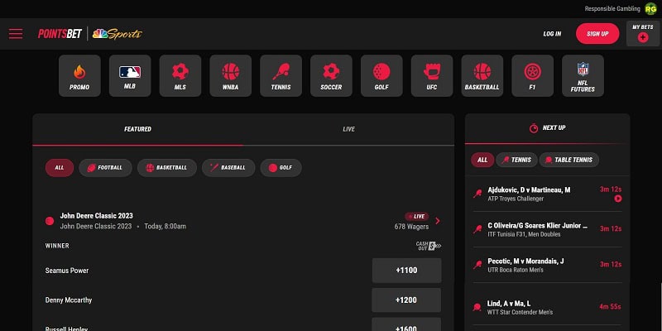
Task: Click the ATP Troyes Challenger subtitle
Action: pos(516,199)
